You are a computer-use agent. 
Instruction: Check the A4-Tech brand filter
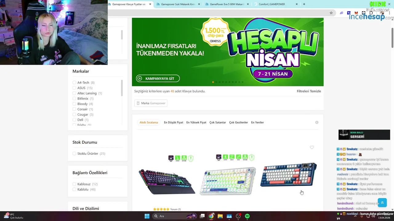[x=74, y=83]
